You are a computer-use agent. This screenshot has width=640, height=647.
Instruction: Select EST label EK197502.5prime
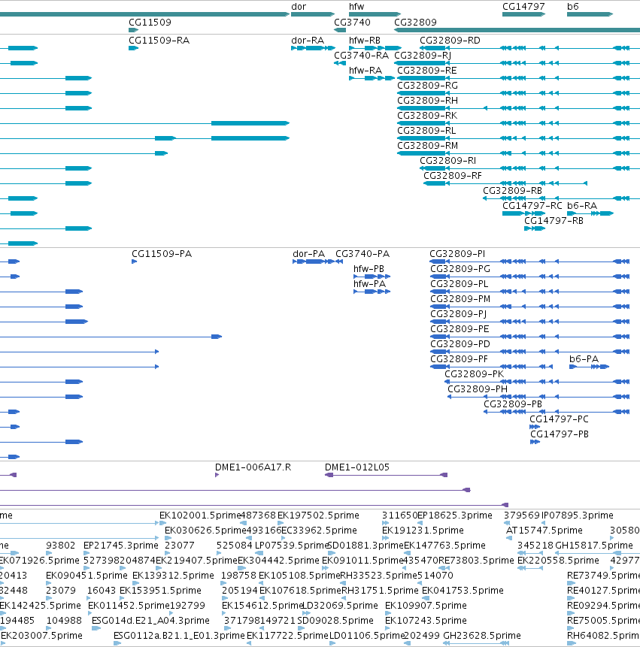(x=318, y=515)
